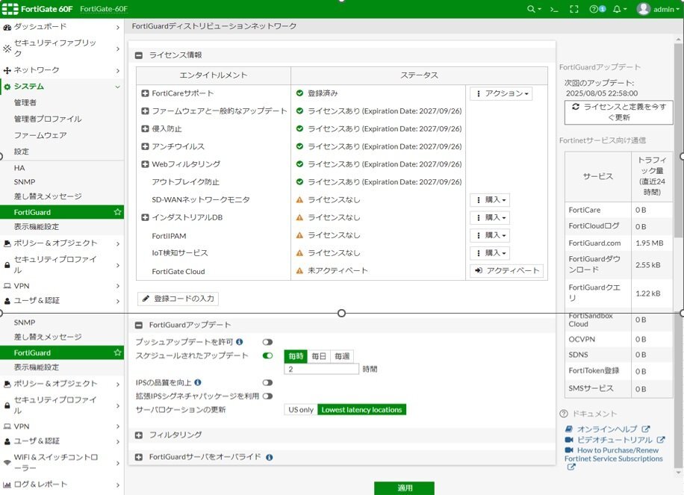684x495 pixels.
Task: Click the update interval 時間 input field
Action: click(322, 369)
